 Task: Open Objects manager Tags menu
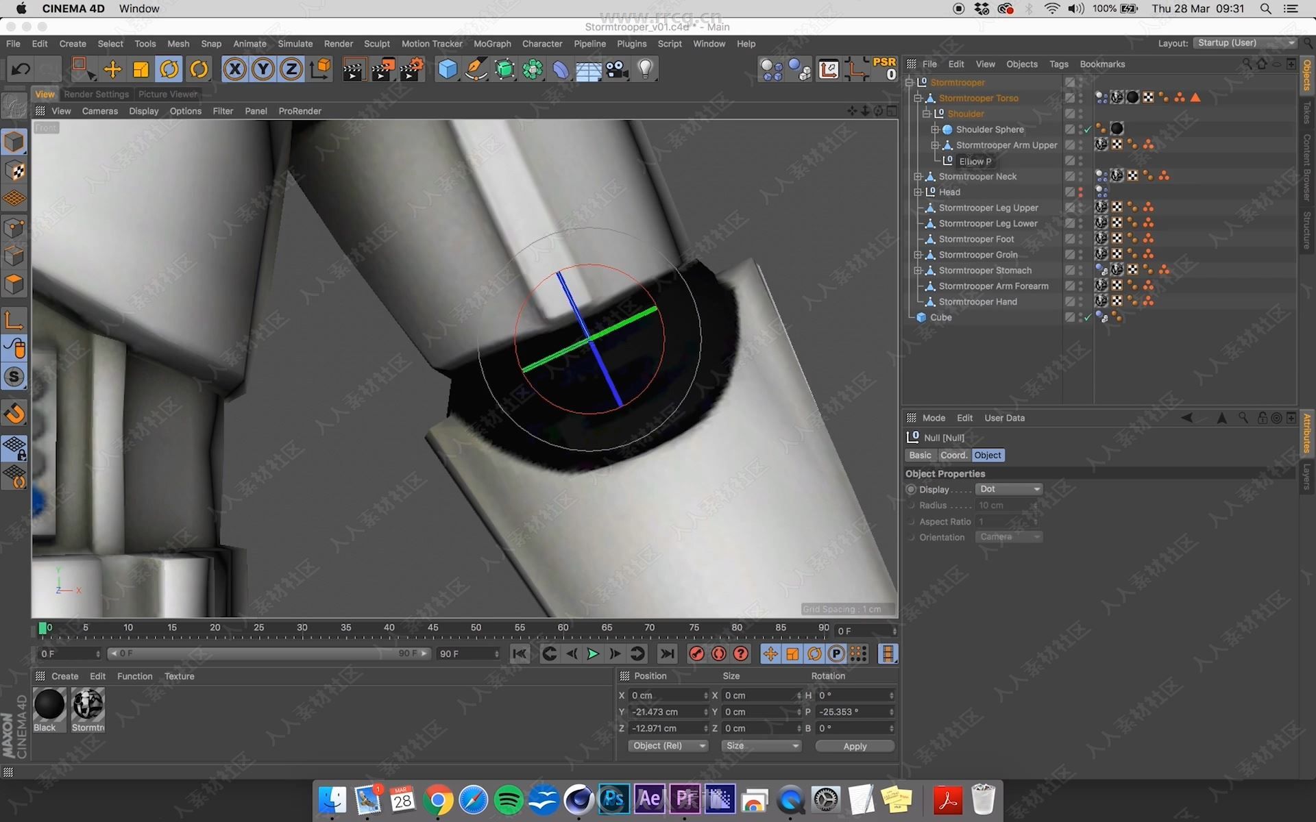[x=1058, y=64]
